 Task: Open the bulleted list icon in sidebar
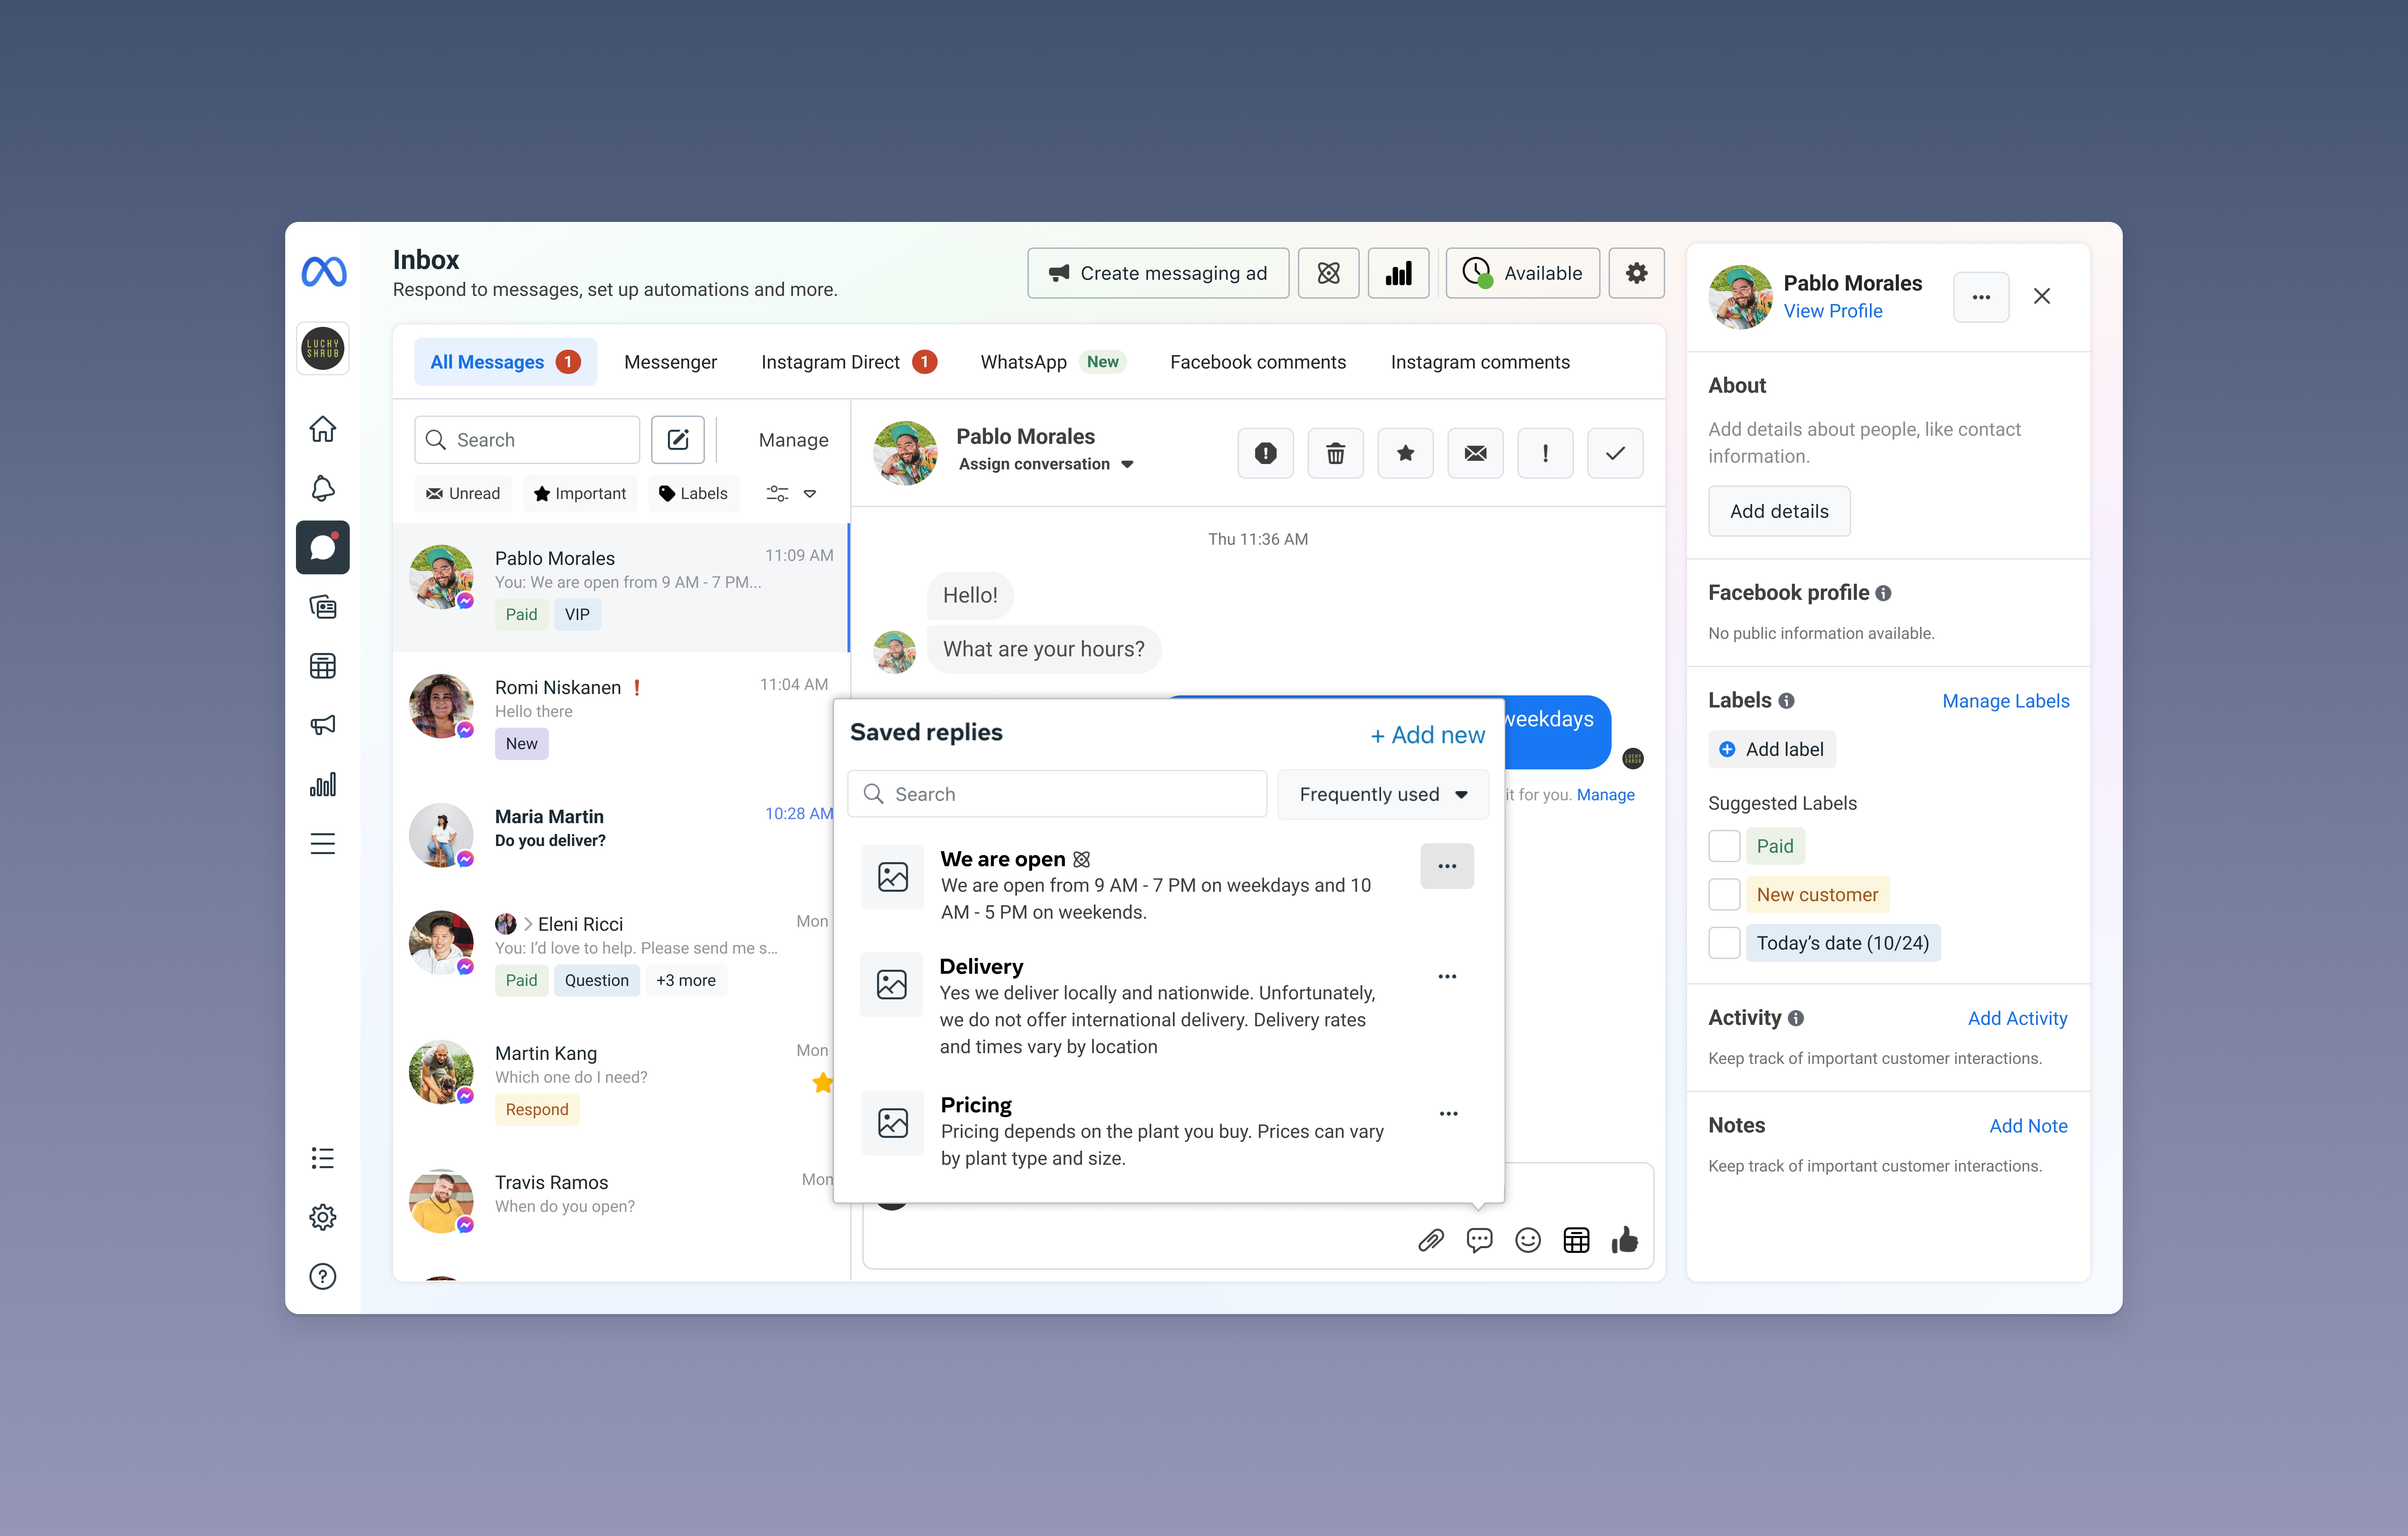click(x=323, y=1158)
